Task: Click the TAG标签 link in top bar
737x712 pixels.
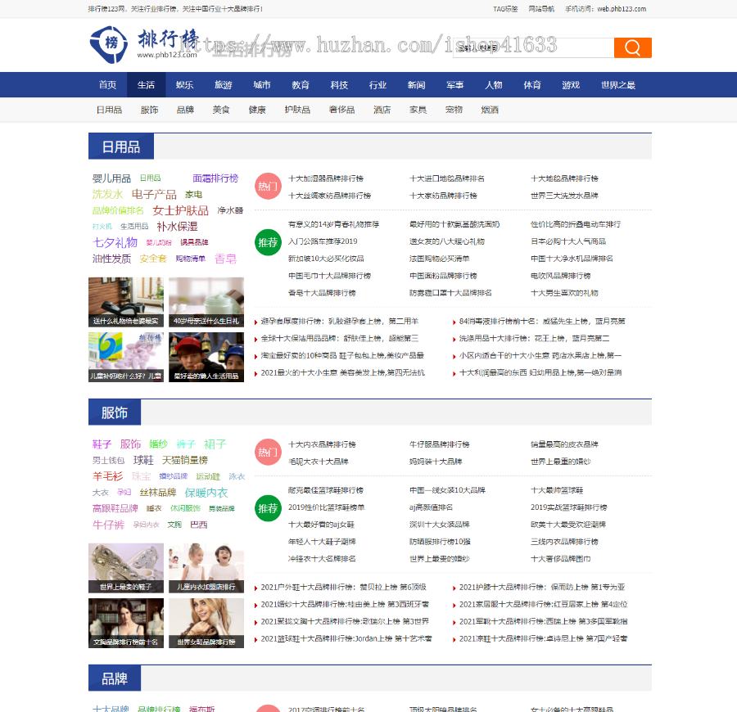Action: (x=505, y=9)
